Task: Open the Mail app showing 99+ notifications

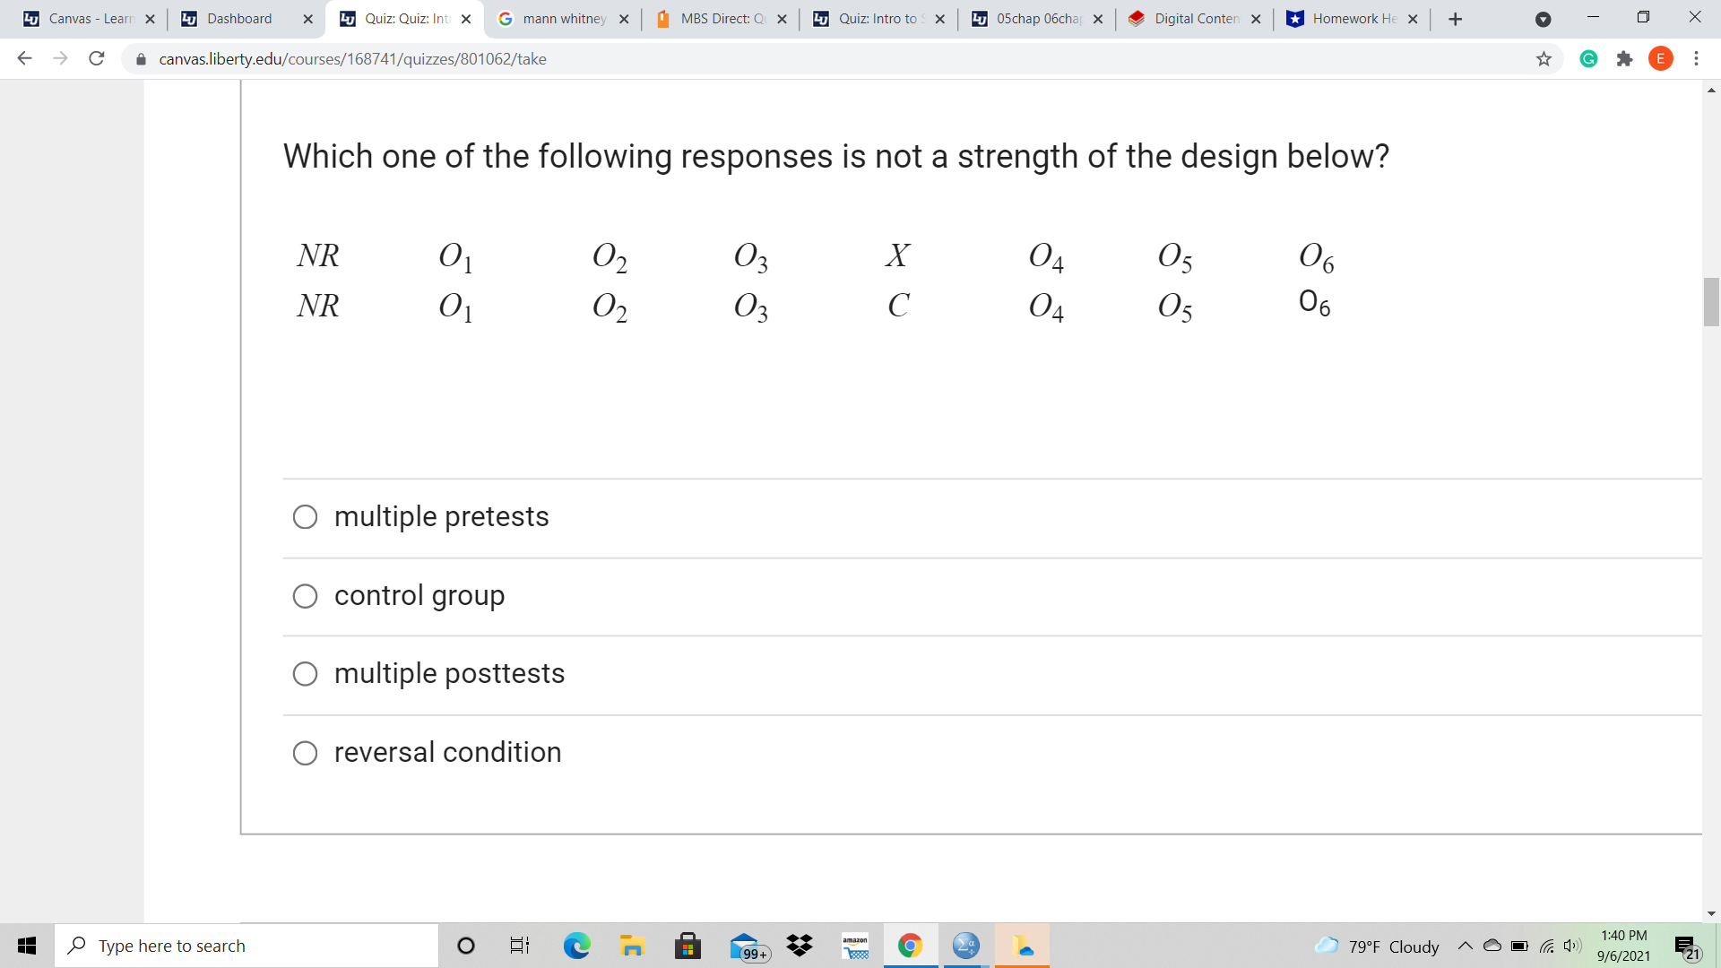Action: (x=744, y=946)
